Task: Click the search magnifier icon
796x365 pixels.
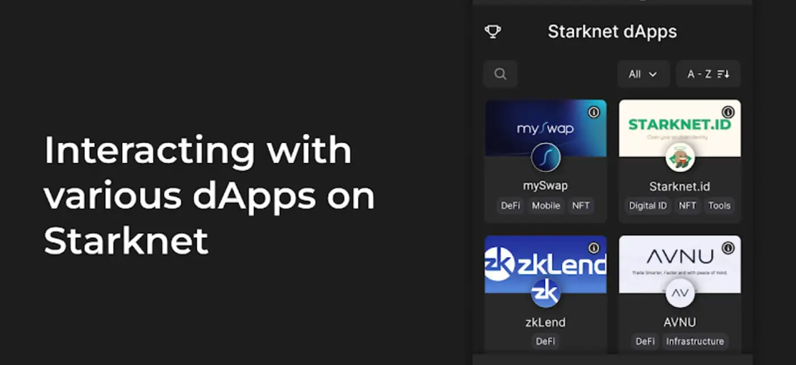Action: (x=500, y=74)
